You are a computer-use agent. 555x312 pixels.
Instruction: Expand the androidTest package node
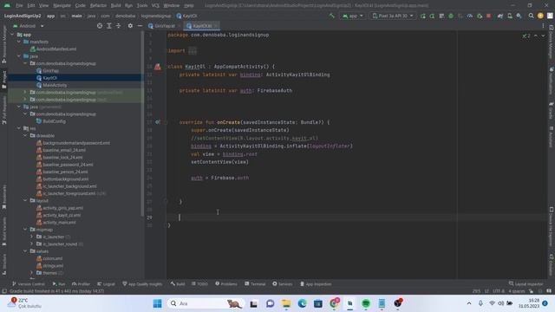tap(25, 93)
